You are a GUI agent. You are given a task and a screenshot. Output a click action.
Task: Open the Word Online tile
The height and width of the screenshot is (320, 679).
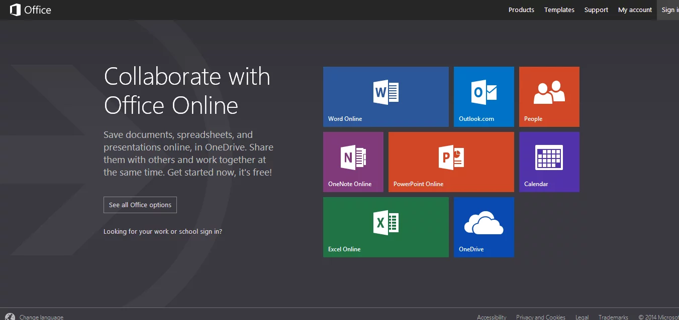tap(385, 96)
